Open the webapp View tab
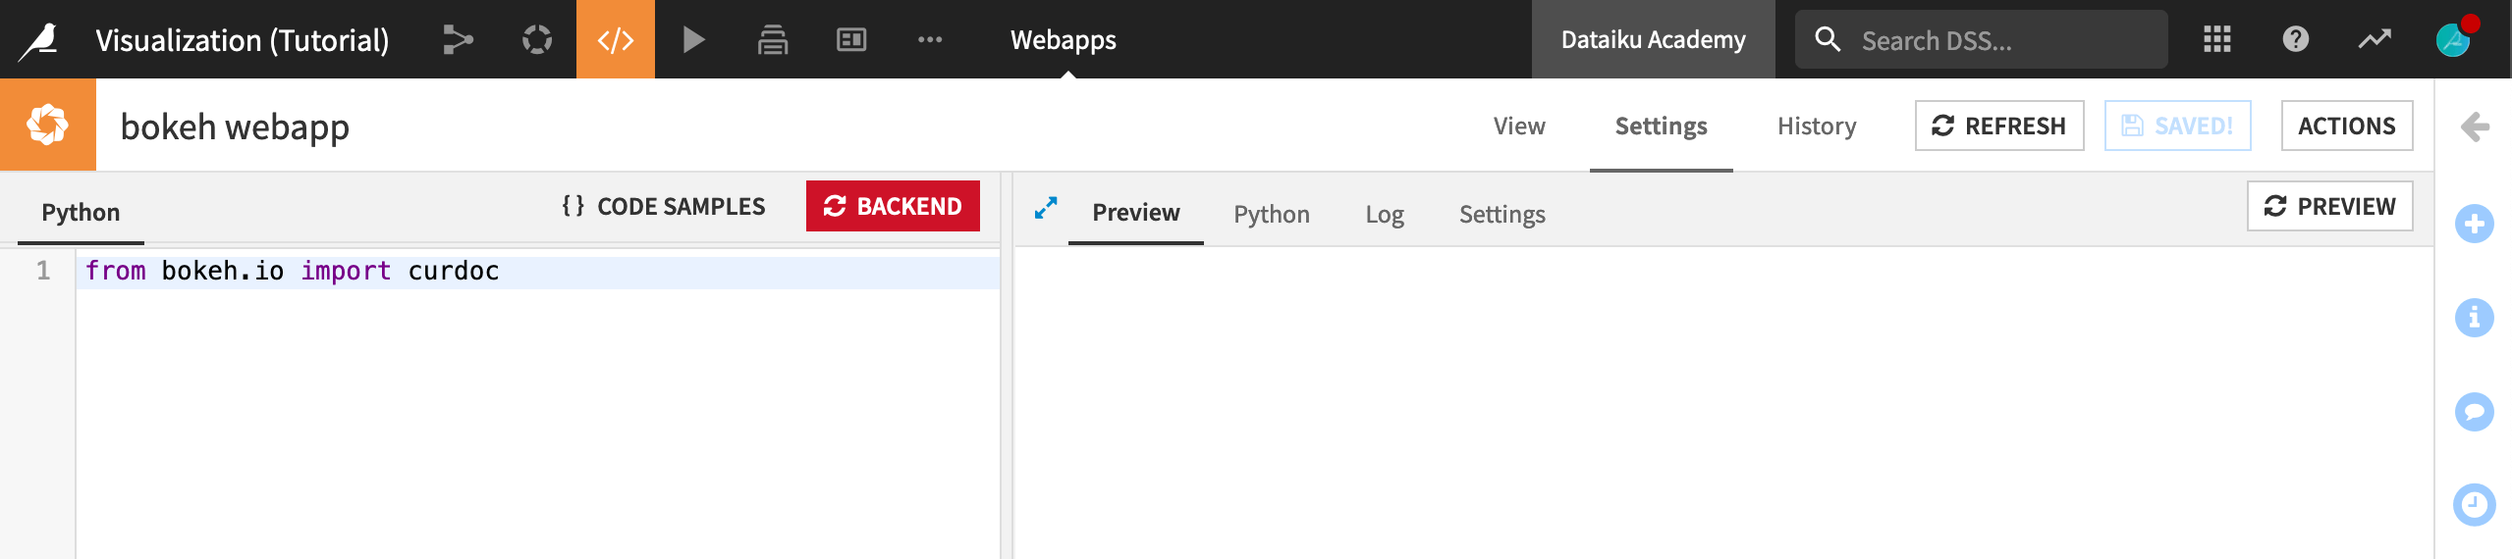The width and height of the screenshot is (2512, 559). point(1519,127)
